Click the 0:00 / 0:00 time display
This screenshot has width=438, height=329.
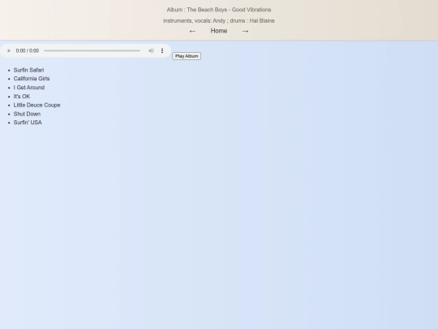pyautogui.click(x=28, y=50)
